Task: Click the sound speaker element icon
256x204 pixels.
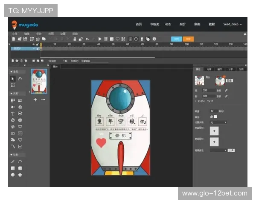Action: pos(13,107)
